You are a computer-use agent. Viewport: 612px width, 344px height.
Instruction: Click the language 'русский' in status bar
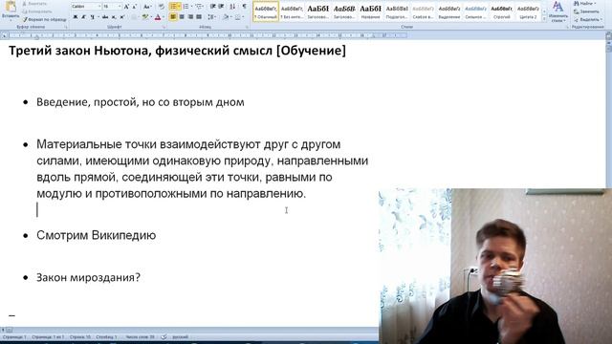point(181,337)
